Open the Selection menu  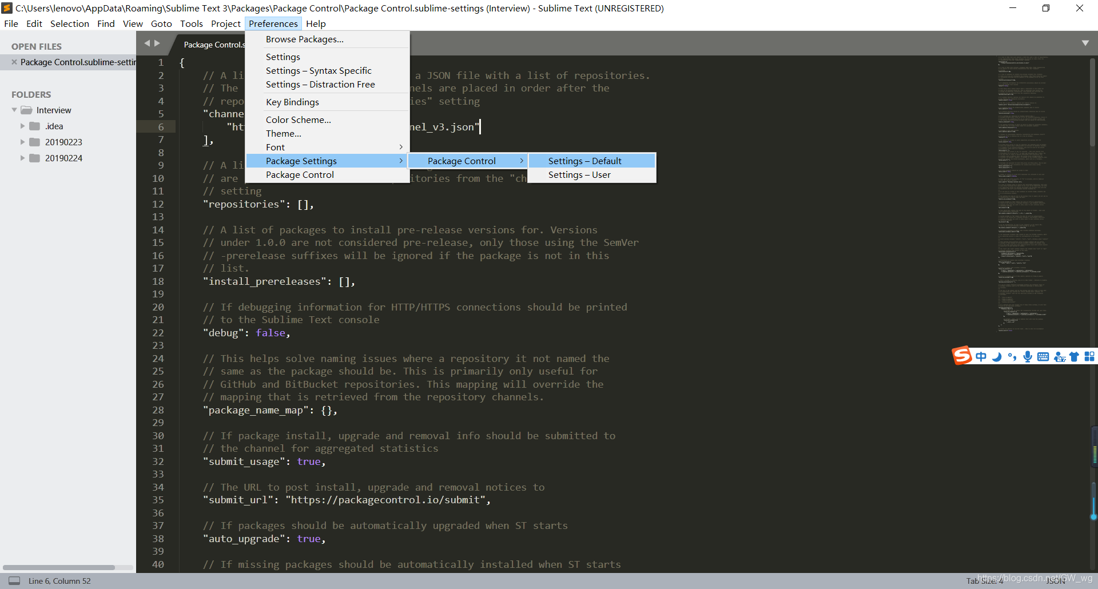coord(70,23)
